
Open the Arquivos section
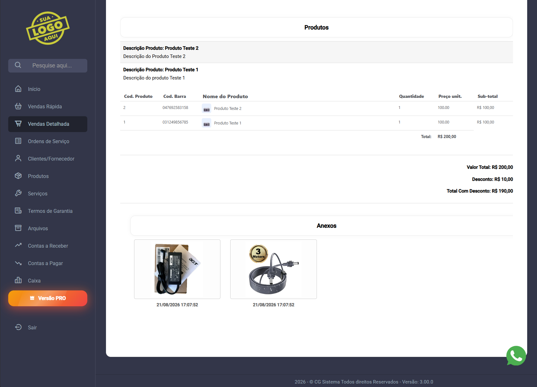[48, 228]
